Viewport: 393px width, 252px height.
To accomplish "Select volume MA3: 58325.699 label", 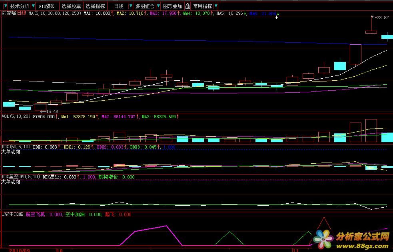I will (159, 117).
